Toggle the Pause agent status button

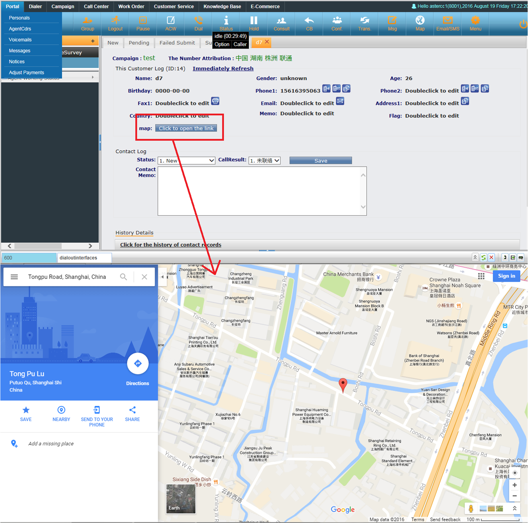143,24
